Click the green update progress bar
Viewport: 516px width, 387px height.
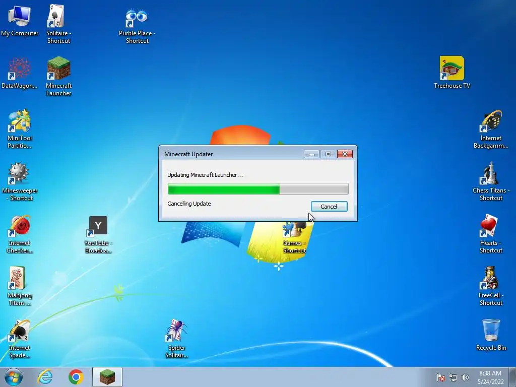[258, 189]
